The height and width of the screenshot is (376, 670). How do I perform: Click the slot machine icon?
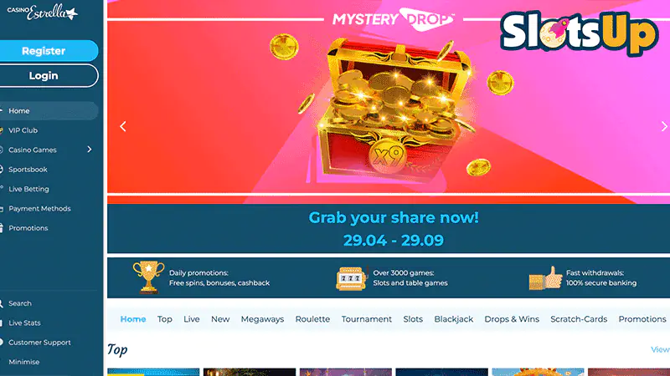(x=351, y=278)
